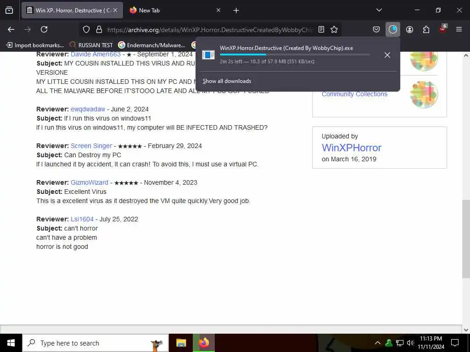This screenshot has width=470, height=352.
Task: Click Firefox taskbar icon
Action: 203,343
